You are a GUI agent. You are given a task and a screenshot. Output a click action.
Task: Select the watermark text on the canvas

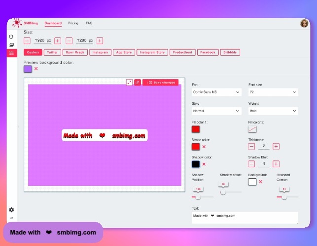point(105,135)
